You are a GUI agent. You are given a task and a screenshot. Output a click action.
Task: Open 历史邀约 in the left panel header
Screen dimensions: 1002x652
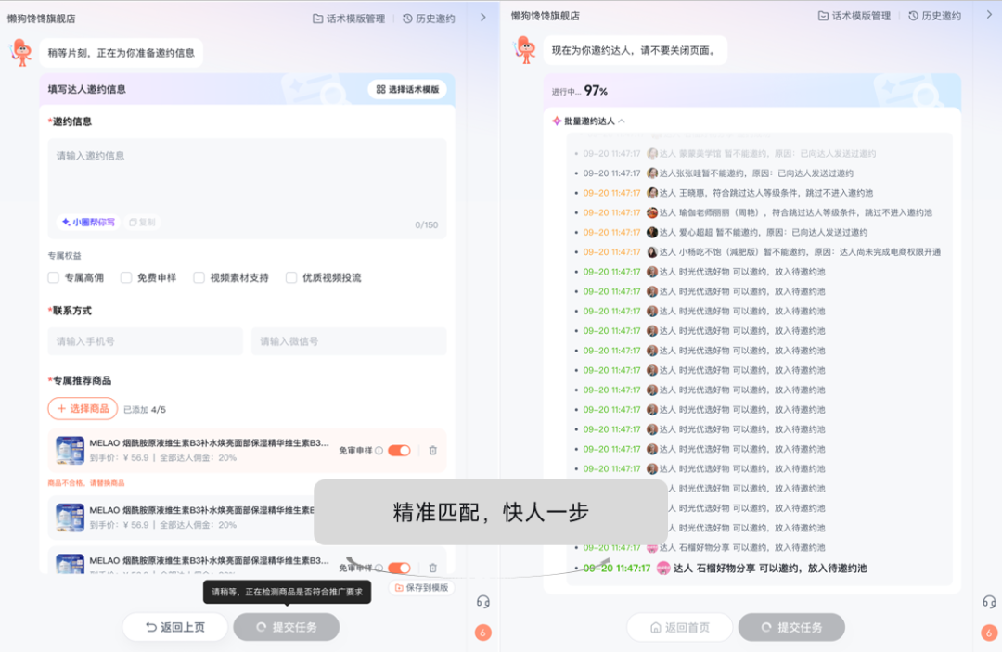(429, 18)
